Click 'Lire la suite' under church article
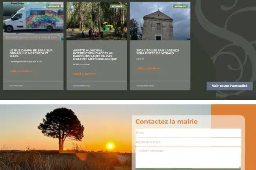256x170 pixels. point(148,68)
